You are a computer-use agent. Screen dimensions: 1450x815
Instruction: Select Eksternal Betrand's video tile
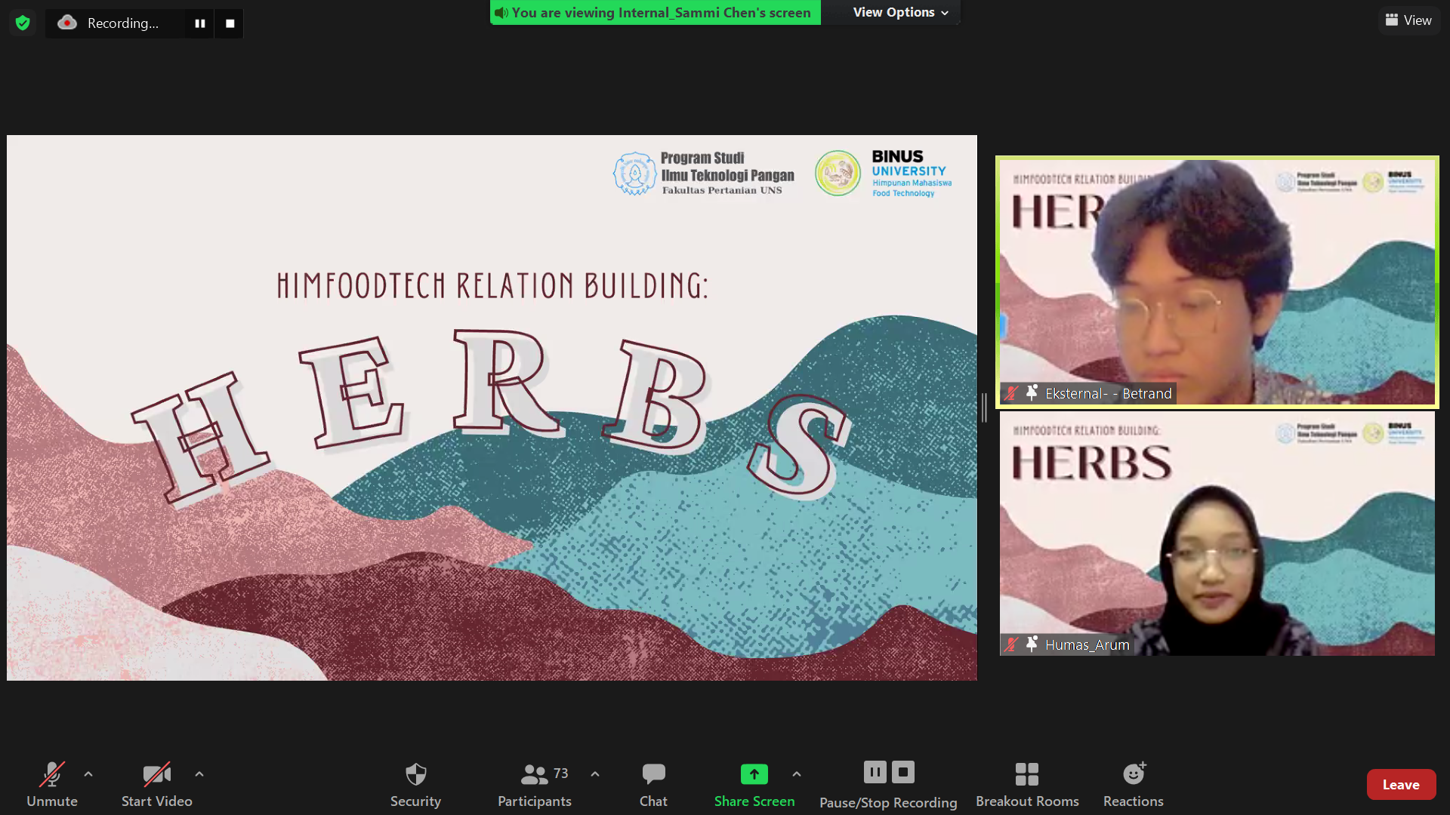point(1217,282)
